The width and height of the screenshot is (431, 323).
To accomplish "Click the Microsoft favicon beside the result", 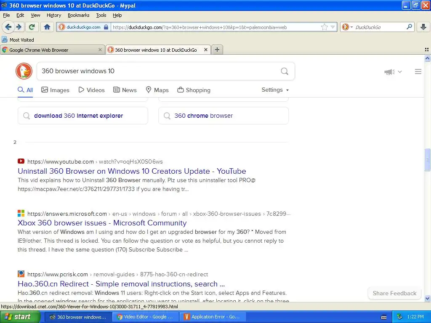I will pos(21,213).
